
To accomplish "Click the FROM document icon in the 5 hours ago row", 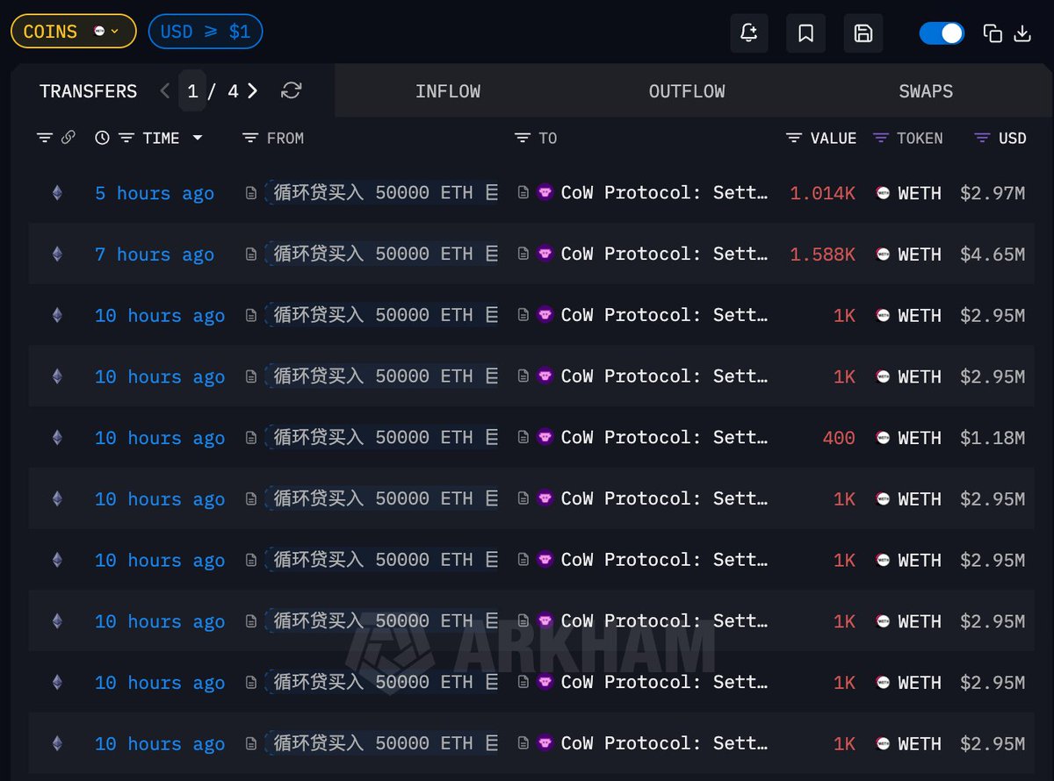I will (251, 193).
